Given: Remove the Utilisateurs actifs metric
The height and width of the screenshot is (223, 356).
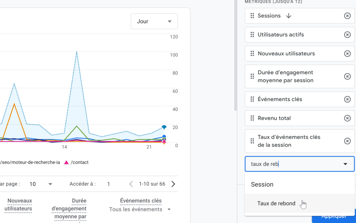Looking at the screenshot, I should coord(347,34).
